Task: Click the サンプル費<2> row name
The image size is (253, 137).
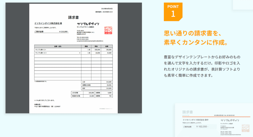Action: [41, 53]
